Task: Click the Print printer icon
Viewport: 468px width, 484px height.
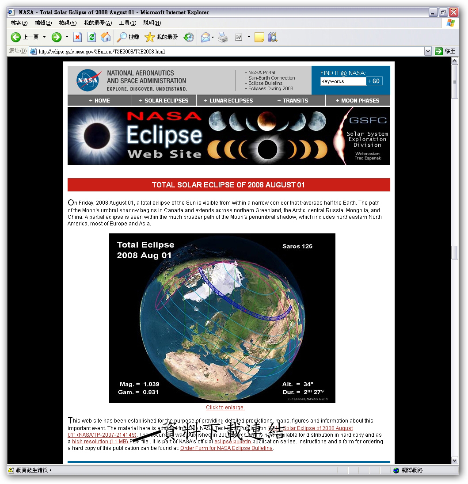Action: [x=223, y=38]
